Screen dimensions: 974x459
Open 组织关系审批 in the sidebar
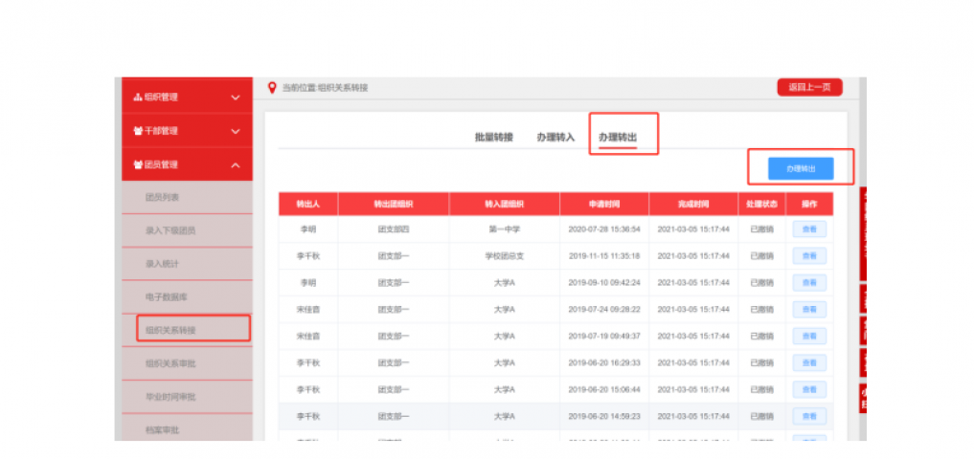170,363
